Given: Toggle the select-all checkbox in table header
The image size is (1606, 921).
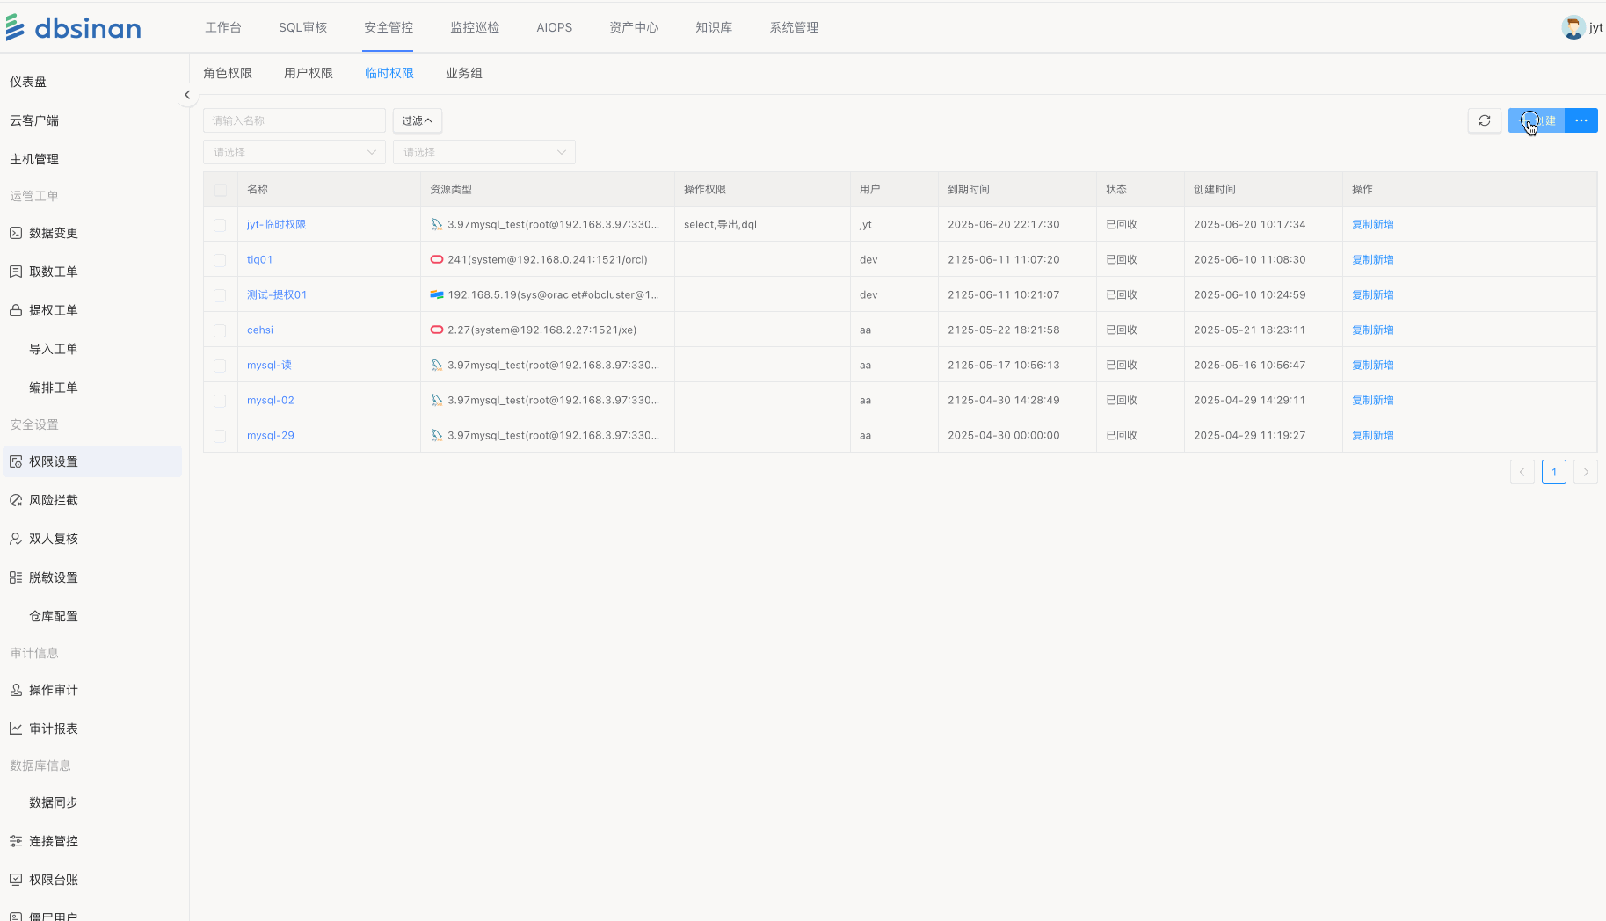Looking at the screenshot, I should point(220,190).
